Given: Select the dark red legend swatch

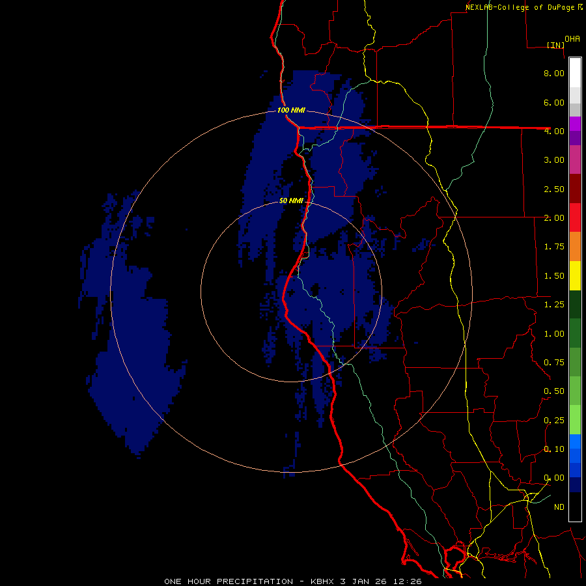Looking at the screenshot, I should (x=575, y=189).
